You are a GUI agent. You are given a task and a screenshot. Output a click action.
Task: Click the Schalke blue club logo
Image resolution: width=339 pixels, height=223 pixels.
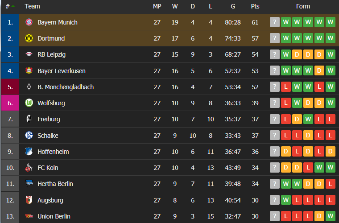tap(29, 135)
